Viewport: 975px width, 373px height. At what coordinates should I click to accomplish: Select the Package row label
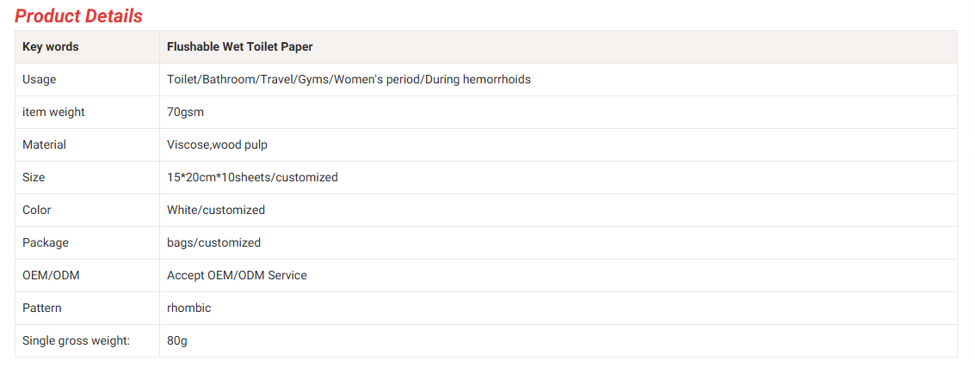pos(46,243)
